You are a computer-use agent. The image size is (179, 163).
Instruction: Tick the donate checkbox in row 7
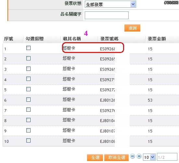click(x=28, y=110)
